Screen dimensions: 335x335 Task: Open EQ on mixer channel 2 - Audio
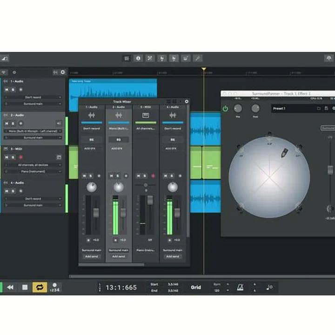(x=119, y=140)
